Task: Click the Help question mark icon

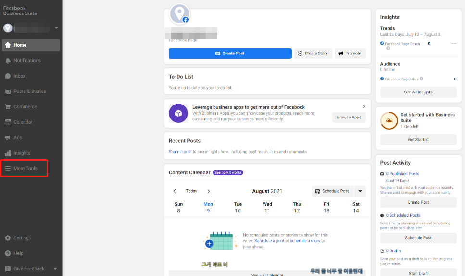Action: pyautogui.click(x=8, y=253)
